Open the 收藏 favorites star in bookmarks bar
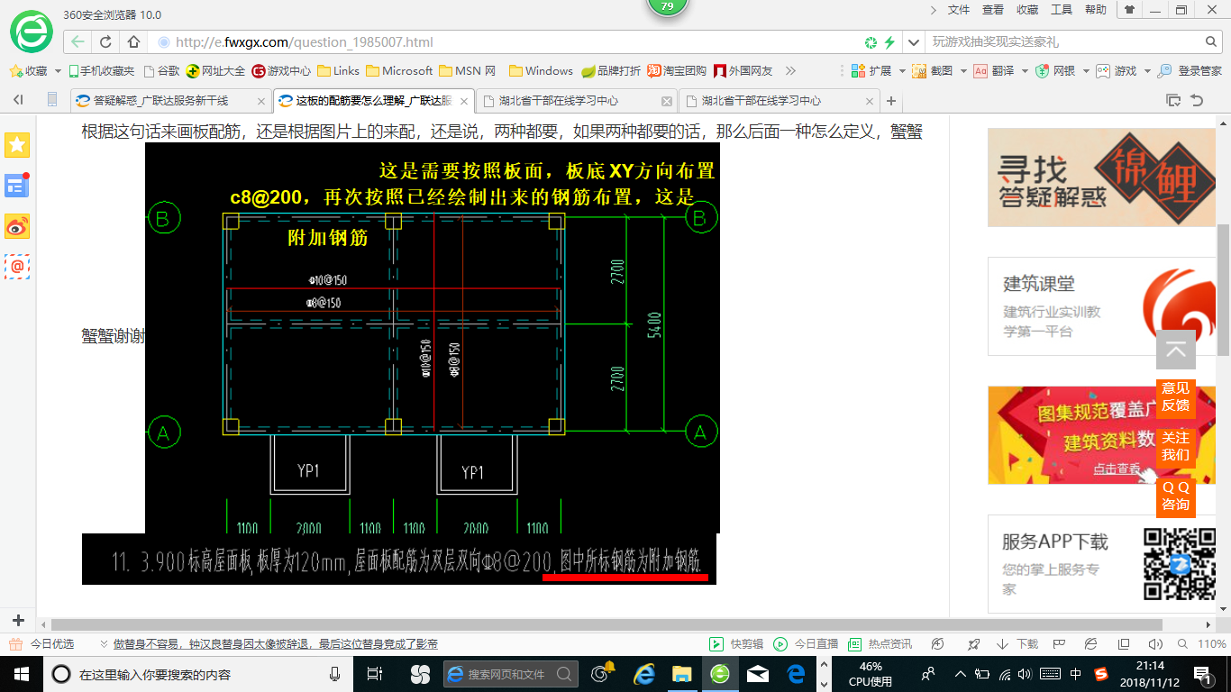 point(28,70)
